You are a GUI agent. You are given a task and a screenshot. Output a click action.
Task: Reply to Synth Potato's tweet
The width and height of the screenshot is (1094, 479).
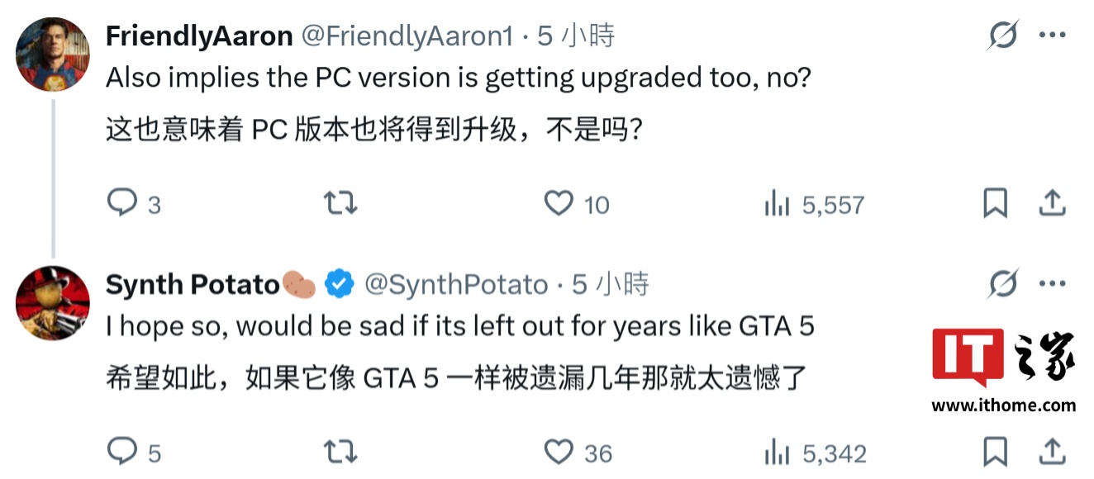coord(122,451)
